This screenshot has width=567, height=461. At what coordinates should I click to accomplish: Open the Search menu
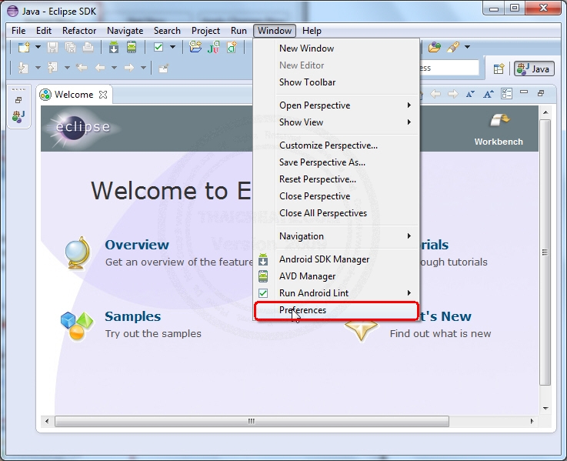pos(167,31)
